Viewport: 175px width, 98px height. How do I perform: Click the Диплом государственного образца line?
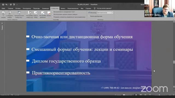click(x=66, y=61)
